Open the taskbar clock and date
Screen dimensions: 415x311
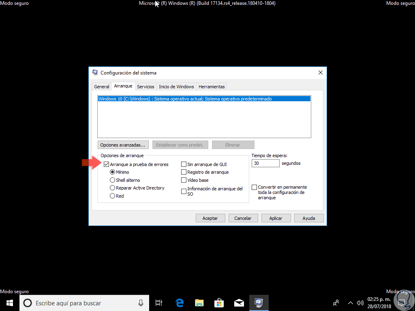click(379, 303)
